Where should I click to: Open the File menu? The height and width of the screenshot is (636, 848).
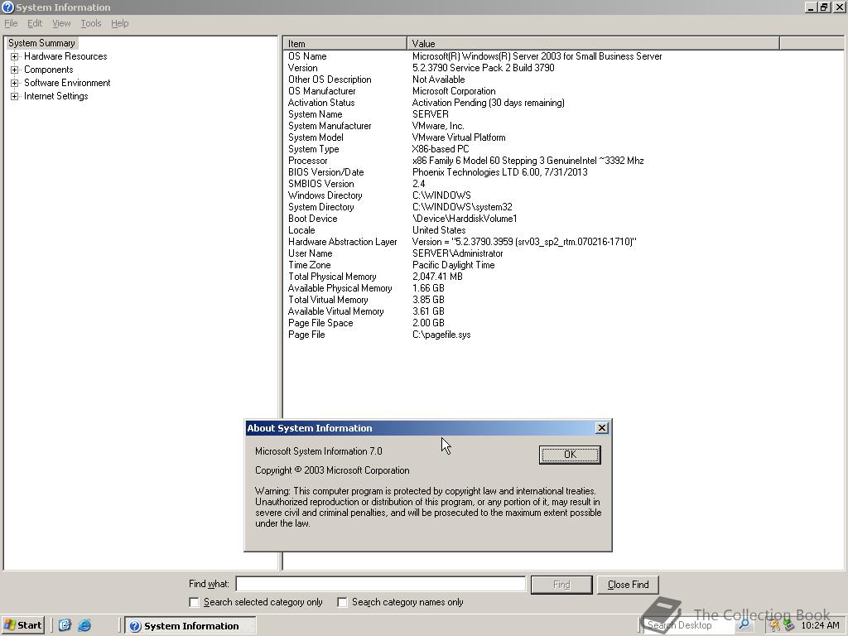pos(11,23)
